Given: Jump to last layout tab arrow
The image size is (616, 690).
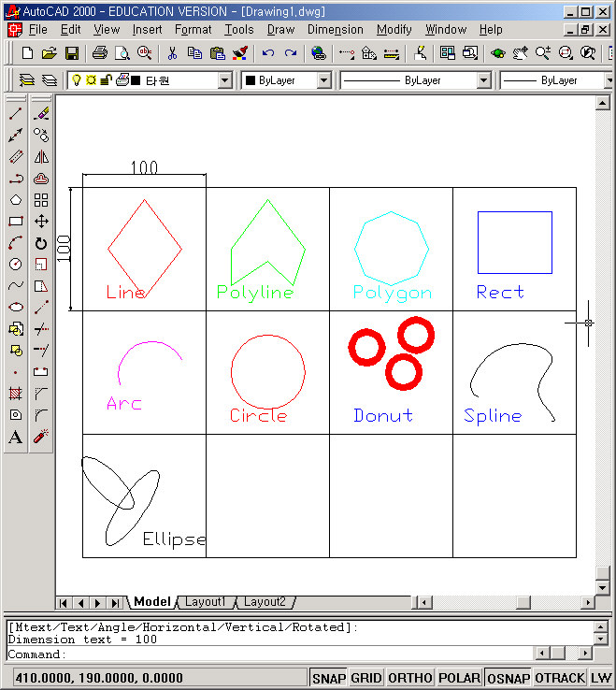Looking at the screenshot, I should pos(115,603).
